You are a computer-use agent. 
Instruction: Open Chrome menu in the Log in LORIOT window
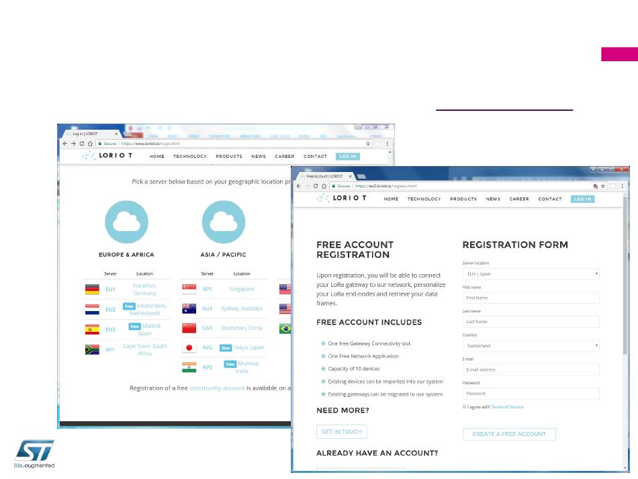[387, 144]
